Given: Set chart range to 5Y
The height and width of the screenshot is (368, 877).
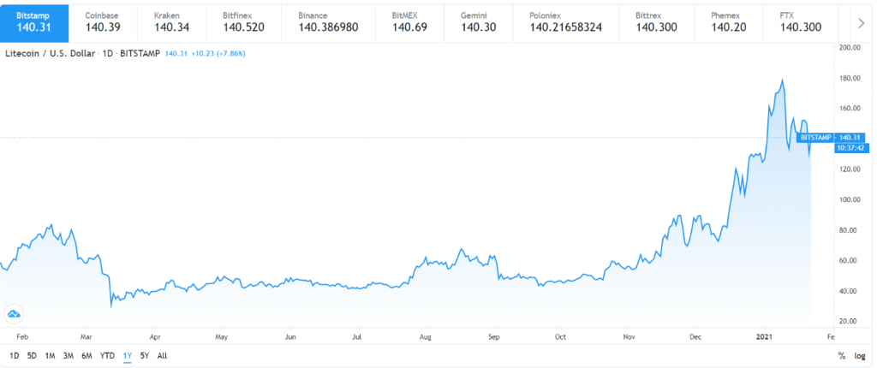Looking at the screenshot, I should 145,355.
